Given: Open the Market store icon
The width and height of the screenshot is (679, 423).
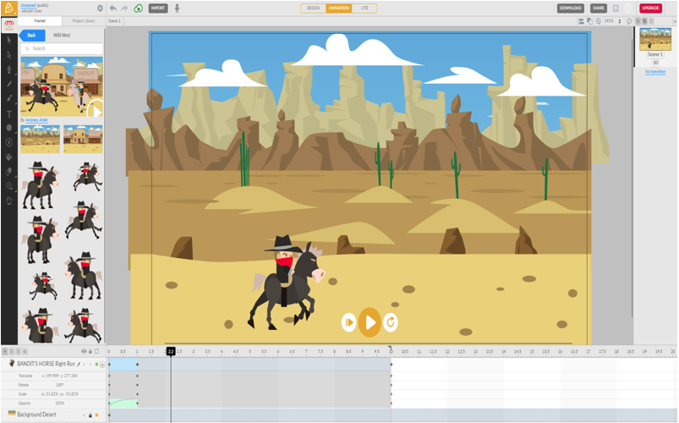Looking at the screenshot, I should [9, 25].
